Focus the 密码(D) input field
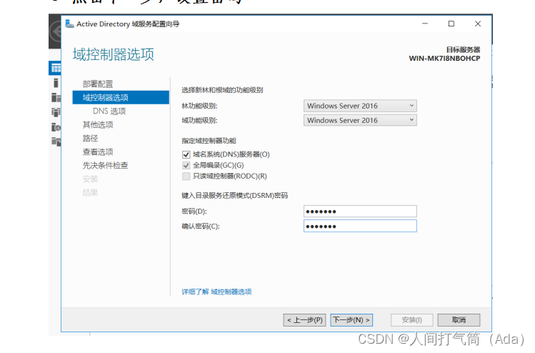The width and height of the screenshot is (535, 353). click(x=360, y=212)
